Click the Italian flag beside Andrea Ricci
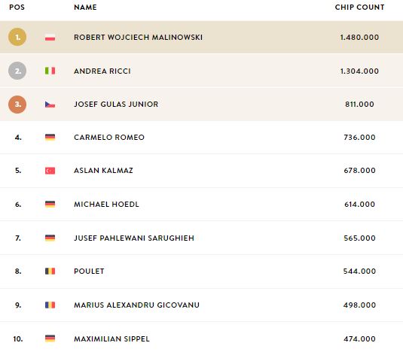The width and height of the screenshot is (403, 352). [50, 71]
